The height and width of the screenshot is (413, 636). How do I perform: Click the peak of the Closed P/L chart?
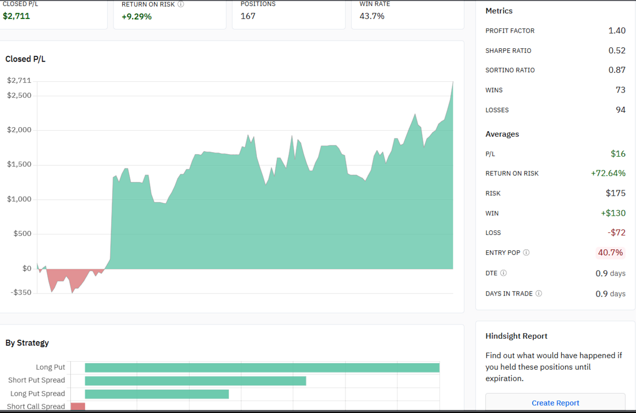click(x=452, y=82)
